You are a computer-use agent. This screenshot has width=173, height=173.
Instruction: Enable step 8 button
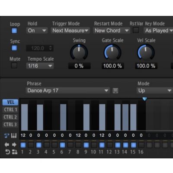point(78,145)
